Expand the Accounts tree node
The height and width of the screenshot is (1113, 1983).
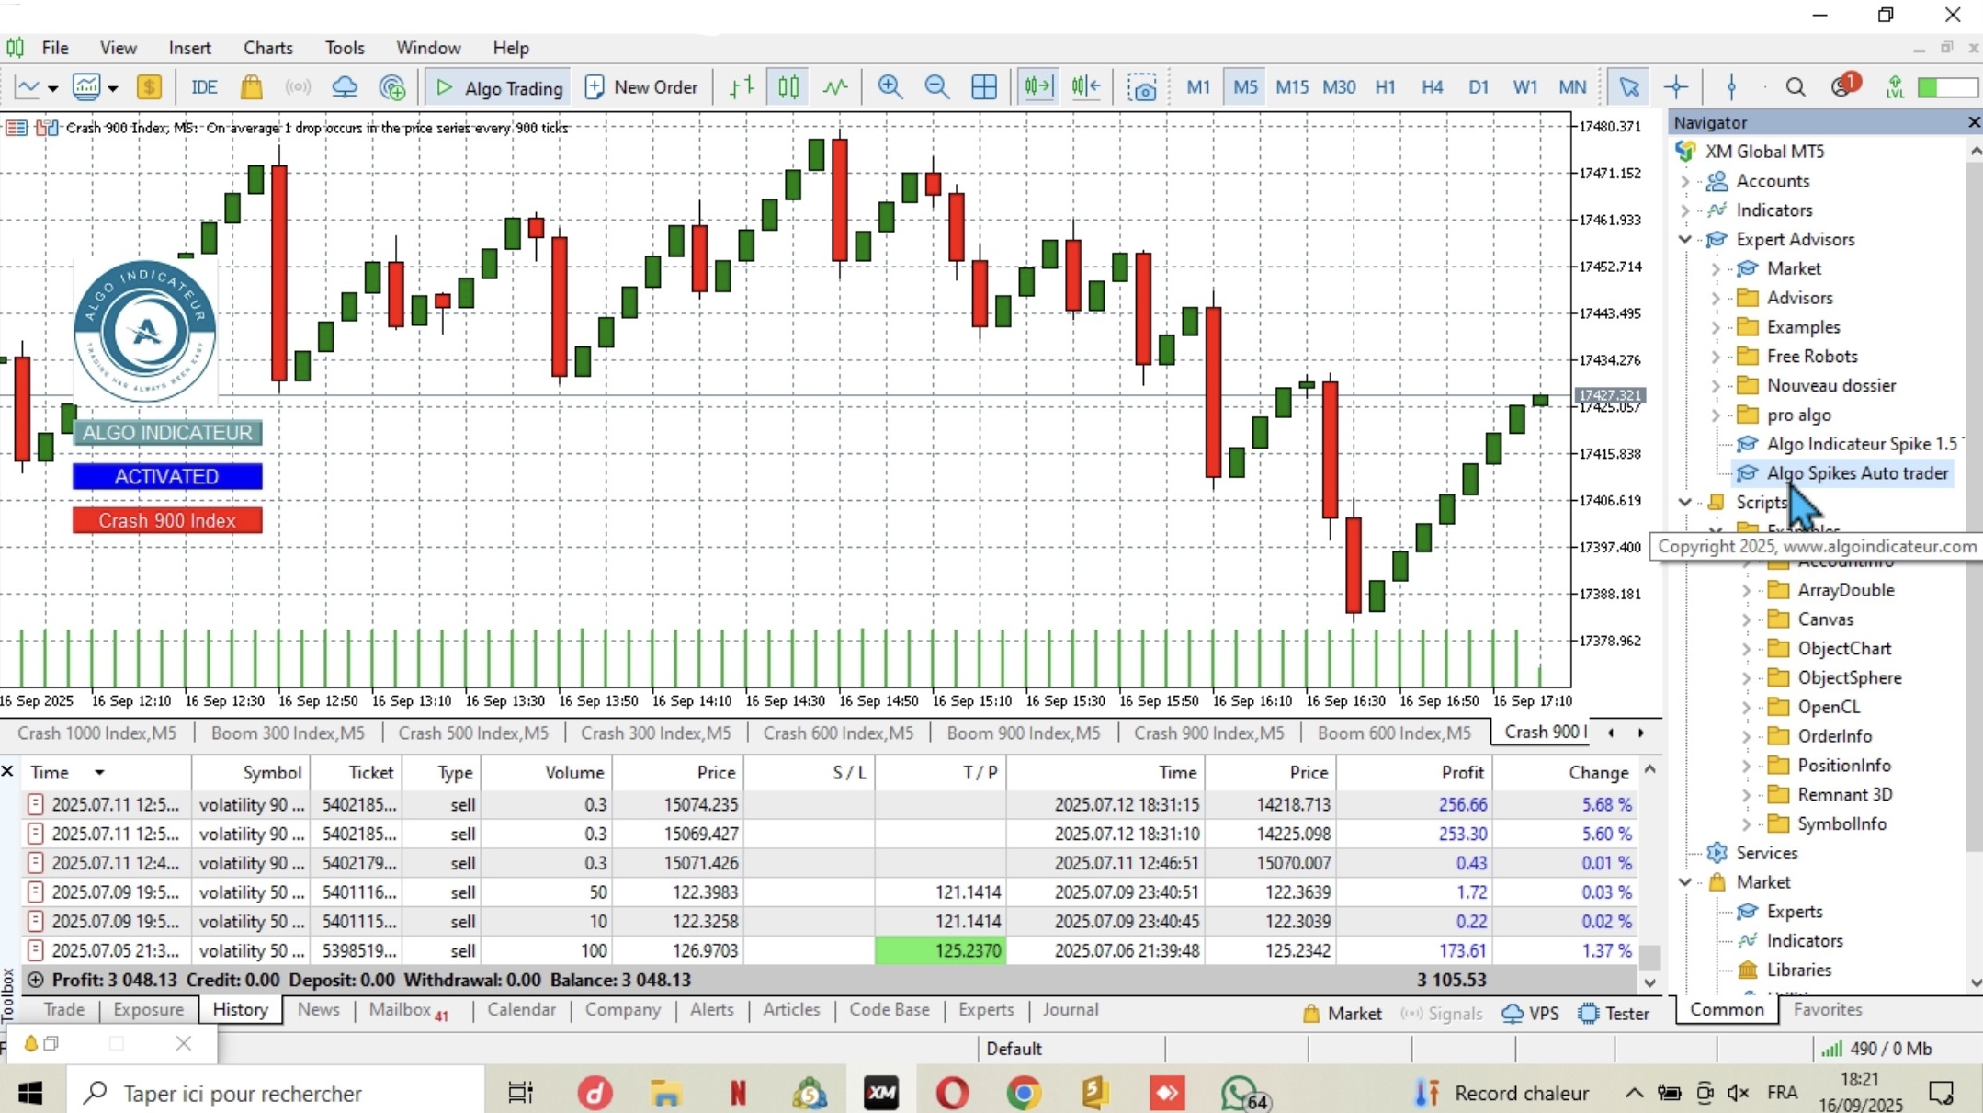(x=1685, y=181)
